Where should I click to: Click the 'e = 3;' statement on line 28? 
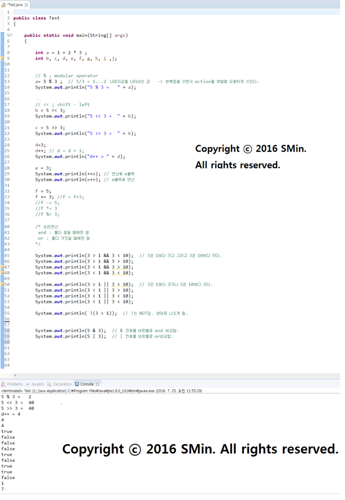pos(43,168)
